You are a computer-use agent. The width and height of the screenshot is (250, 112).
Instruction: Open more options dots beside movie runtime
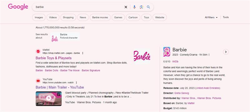(209, 55)
